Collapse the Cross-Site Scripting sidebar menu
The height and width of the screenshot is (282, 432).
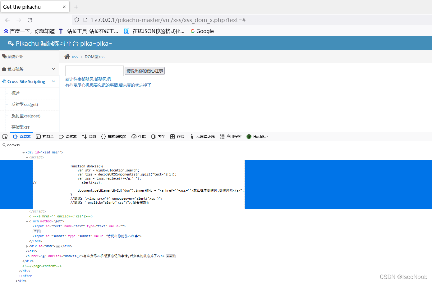[29, 81]
